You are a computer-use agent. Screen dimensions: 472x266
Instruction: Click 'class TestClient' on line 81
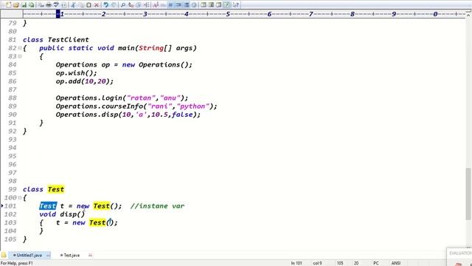[56, 40]
